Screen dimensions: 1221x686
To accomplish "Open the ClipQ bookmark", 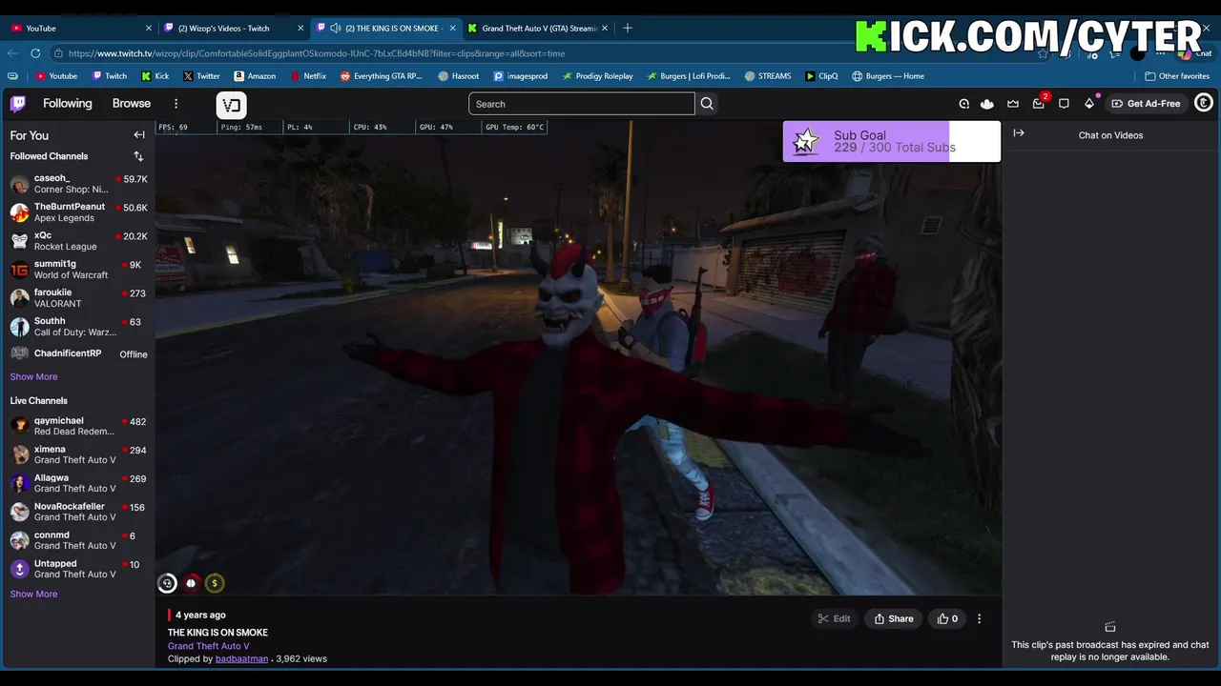I will coord(821,76).
